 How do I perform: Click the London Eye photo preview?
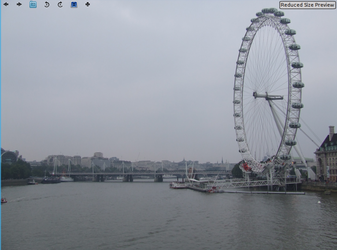click(169, 125)
